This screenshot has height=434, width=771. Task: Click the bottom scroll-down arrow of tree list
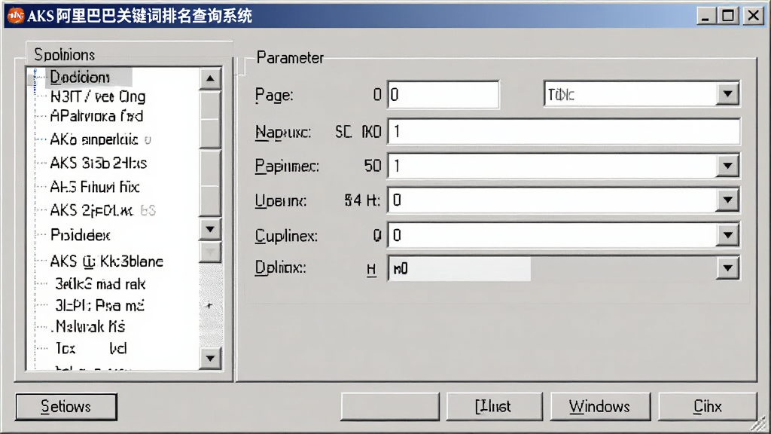click(211, 358)
